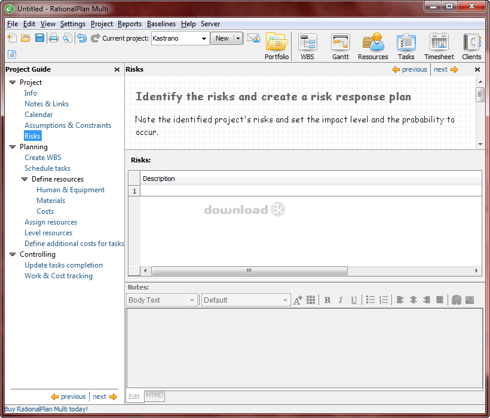The image size is (490, 418).
Task: Go to next step in Risks header
Action: click(446, 69)
